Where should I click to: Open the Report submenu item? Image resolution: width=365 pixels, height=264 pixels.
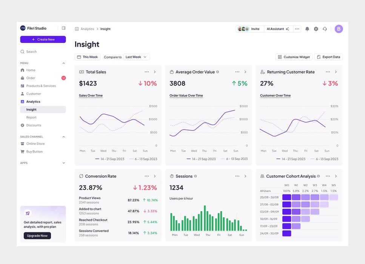(x=43, y=117)
